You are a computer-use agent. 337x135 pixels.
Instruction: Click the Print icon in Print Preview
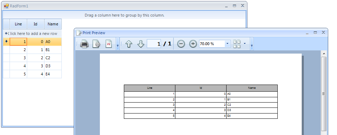pyautogui.click(x=84, y=44)
